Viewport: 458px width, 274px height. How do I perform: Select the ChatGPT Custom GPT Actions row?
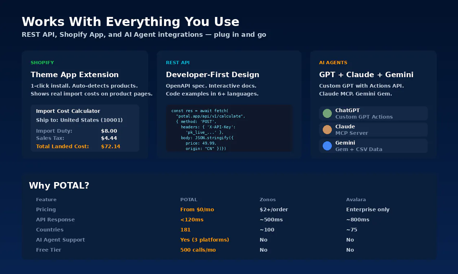(x=373, y=114)
